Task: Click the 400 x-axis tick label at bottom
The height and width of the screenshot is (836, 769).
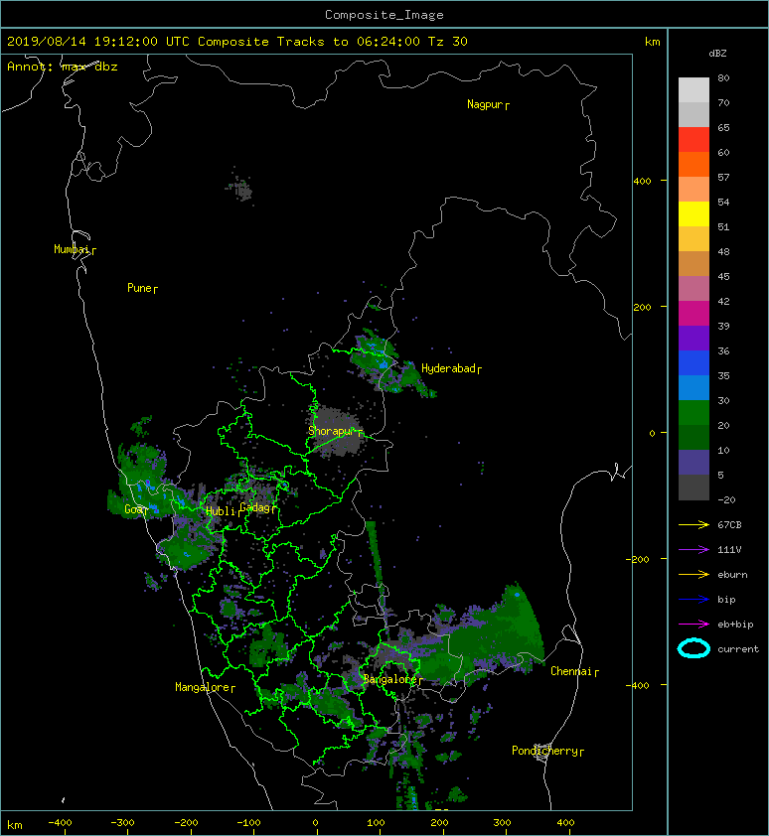Action: click(565, 823)
